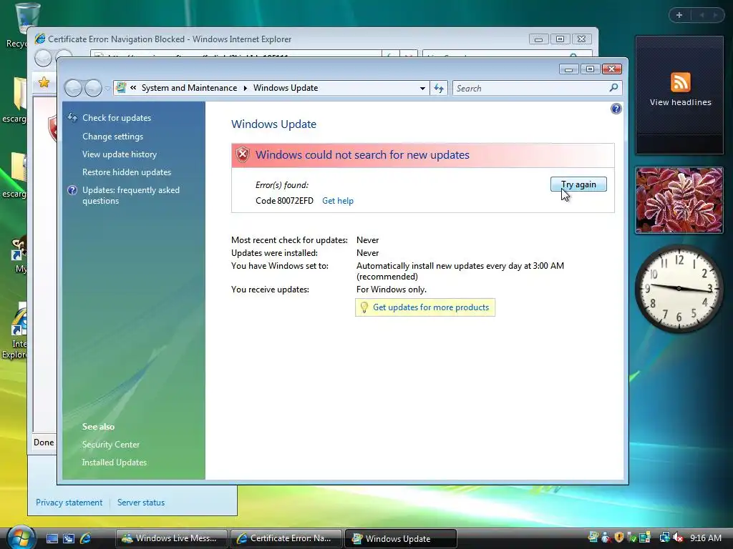
Task: Click the blue help question mark icon
Action: pyautogui.click(x=616, y=109)
